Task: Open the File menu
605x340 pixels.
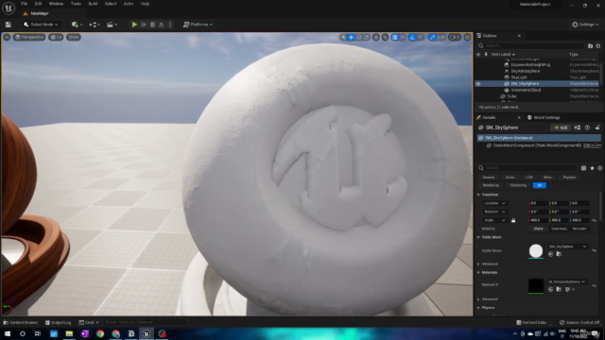Action: click(24, 4)
